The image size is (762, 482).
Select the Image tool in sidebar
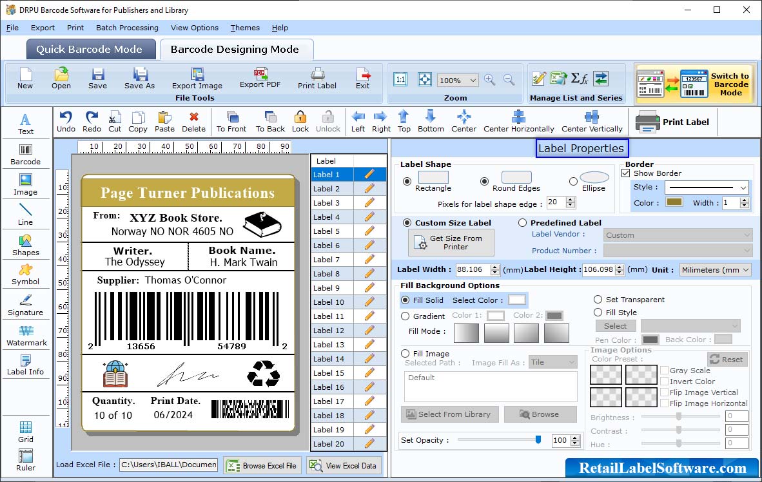pos(25,185)
